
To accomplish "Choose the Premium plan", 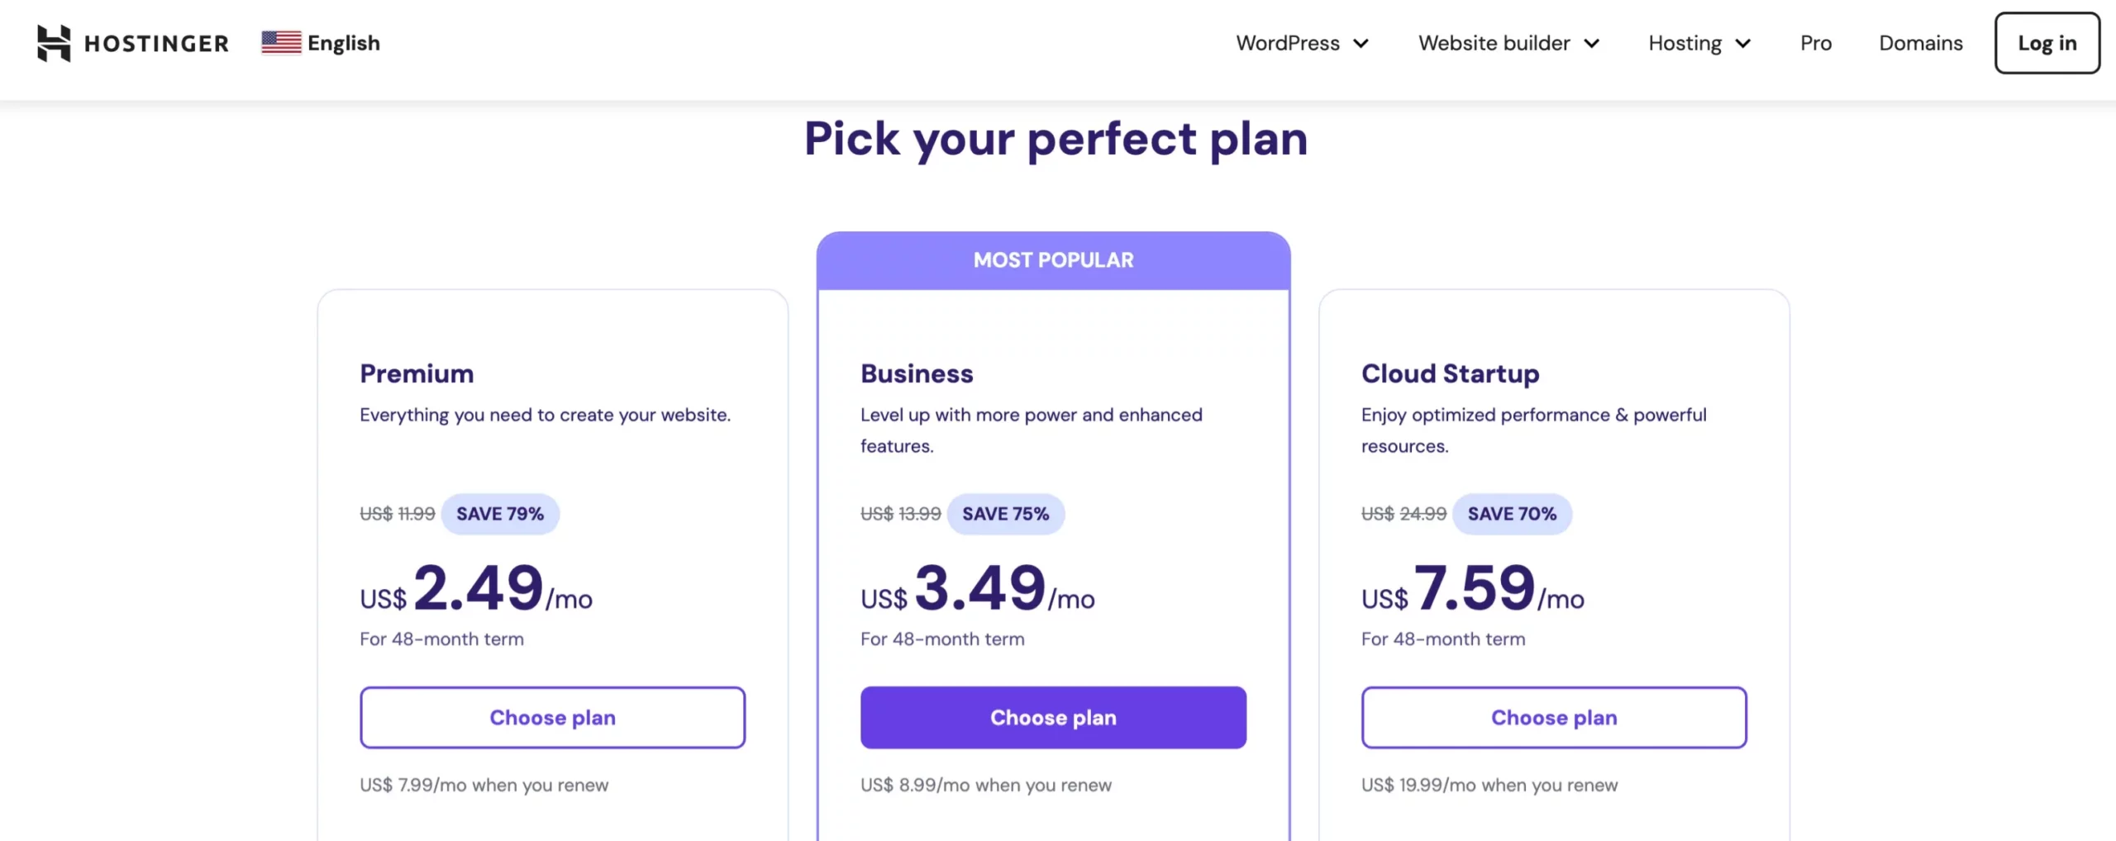I will 552,717.
